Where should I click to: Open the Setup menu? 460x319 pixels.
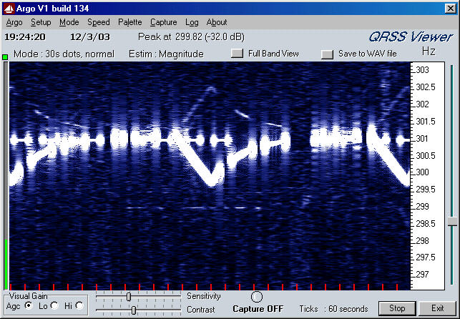[x=41, y=22]
